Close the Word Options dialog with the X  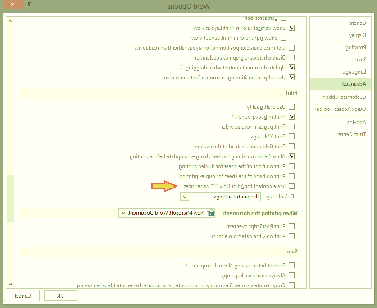pyautogui.click(x=12, y=5)
